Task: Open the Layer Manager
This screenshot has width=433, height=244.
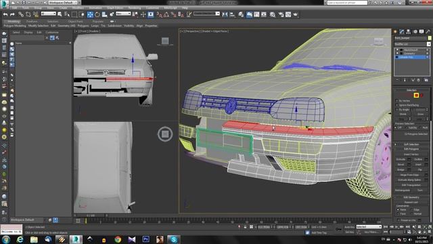Action: click(241, 14)
